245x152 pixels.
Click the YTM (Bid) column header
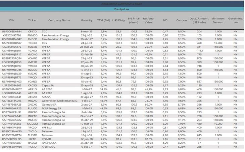pos(104,20)
